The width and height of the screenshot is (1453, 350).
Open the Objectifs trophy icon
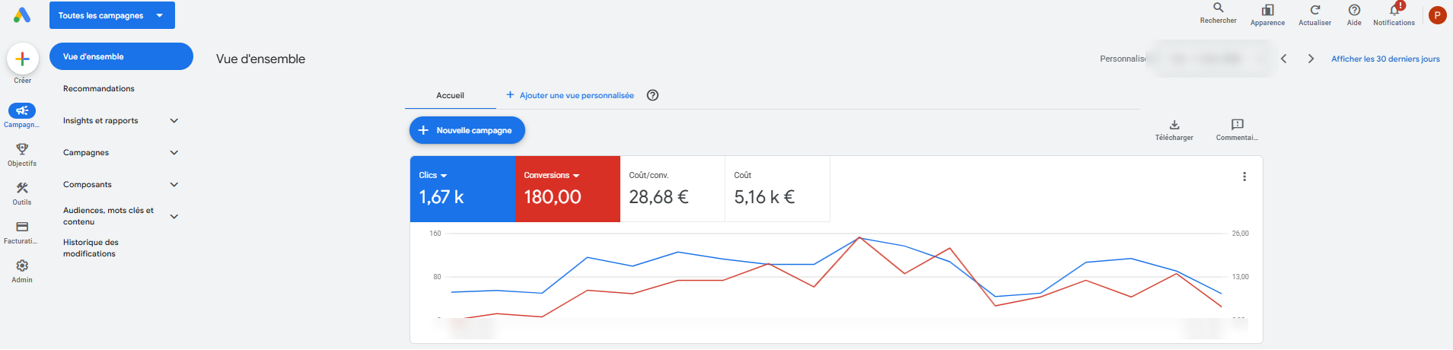[22, 149]
